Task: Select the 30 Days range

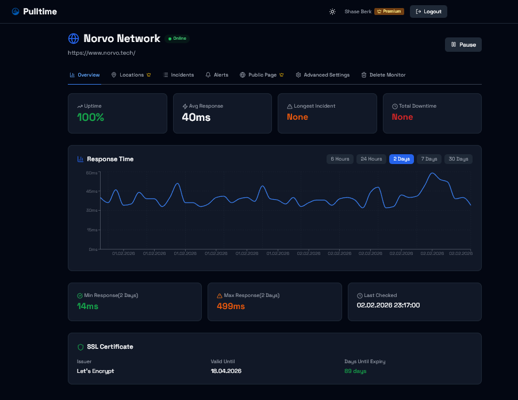Action: click(458, 159)
